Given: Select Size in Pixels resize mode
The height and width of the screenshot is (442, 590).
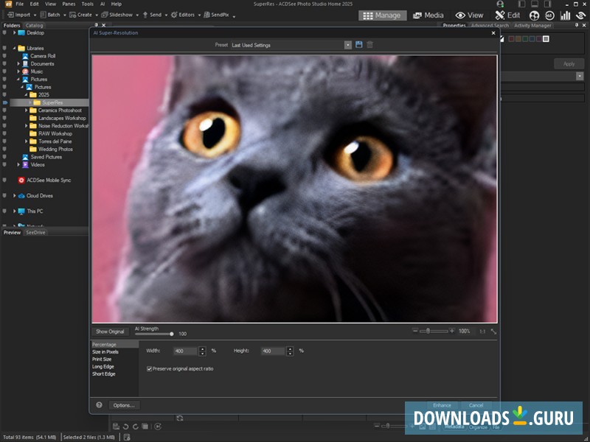Looking at the screenshot, I should pos(105,352).
